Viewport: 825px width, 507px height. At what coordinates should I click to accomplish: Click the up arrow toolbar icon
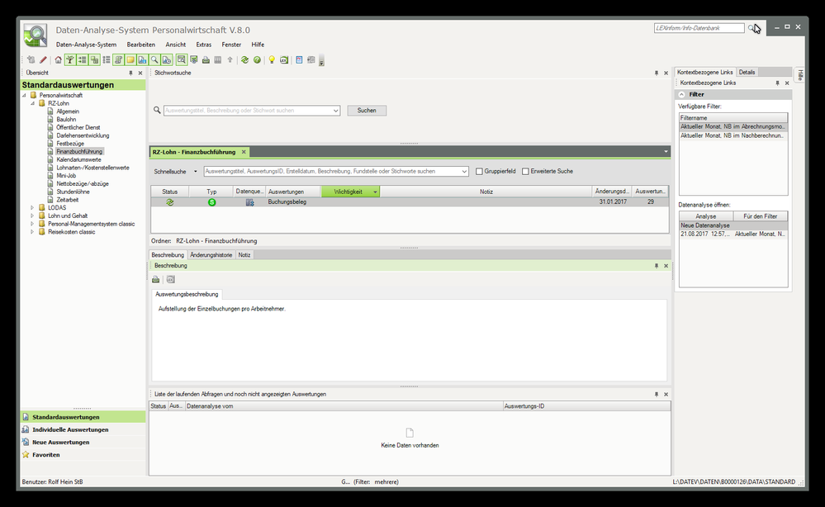[230, 60]
